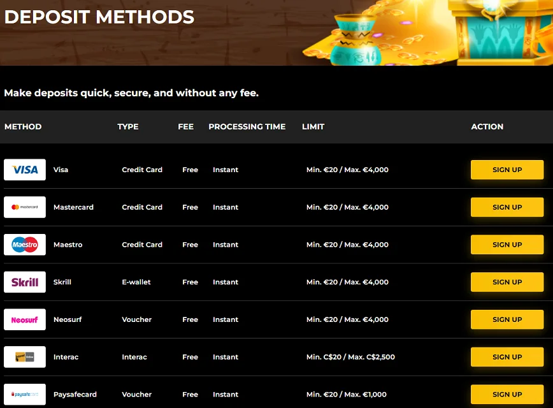Click the DEPOSIT METHODS heading

coord(99,17)
